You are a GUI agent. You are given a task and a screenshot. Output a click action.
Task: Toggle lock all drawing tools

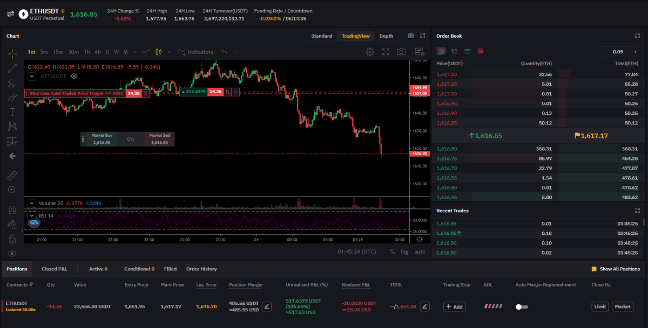12,239
